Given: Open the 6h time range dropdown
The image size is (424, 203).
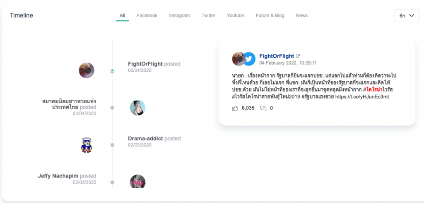Looking at the screenshot, I should [x=407, y=16].
